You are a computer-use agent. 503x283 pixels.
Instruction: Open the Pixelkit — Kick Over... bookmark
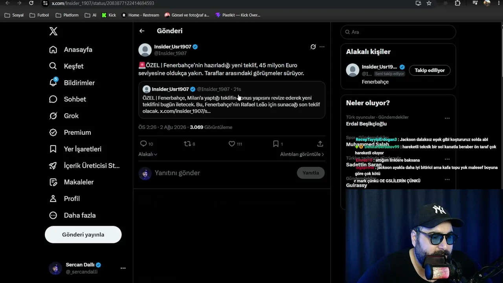pos(238,15)
